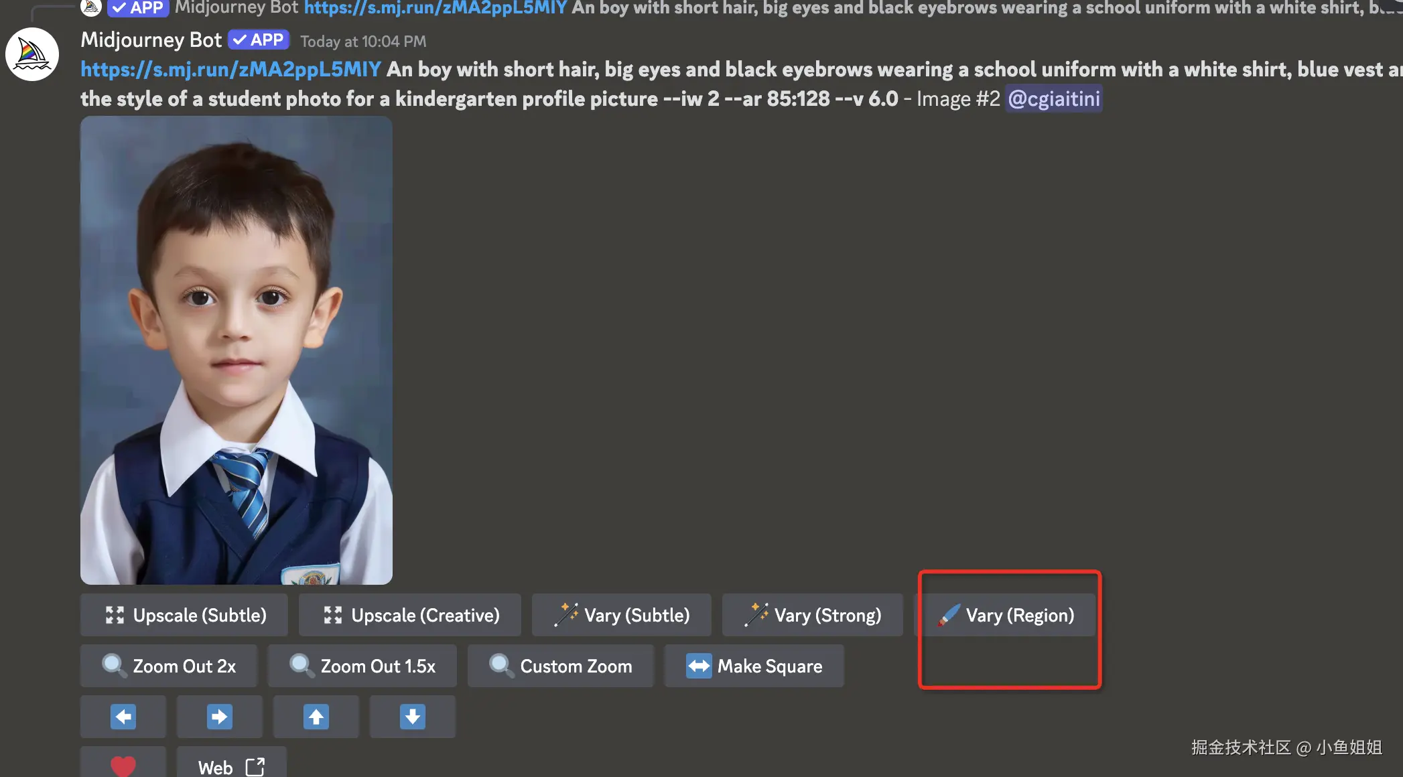Pan image up with up arrow icon

tap(316, 717)
